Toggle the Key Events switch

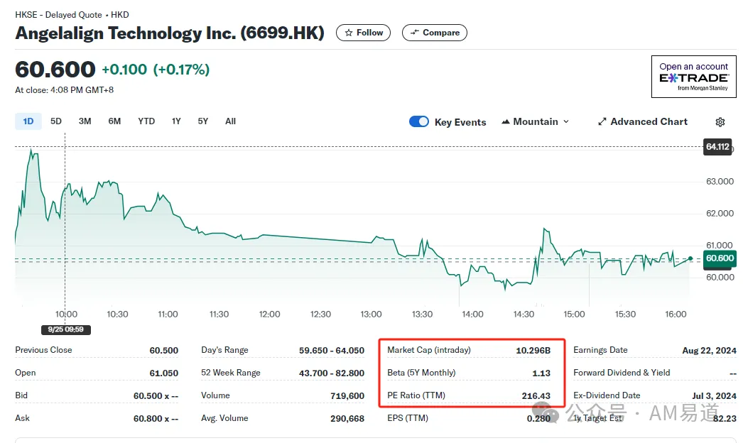click(x=419, y=122)
